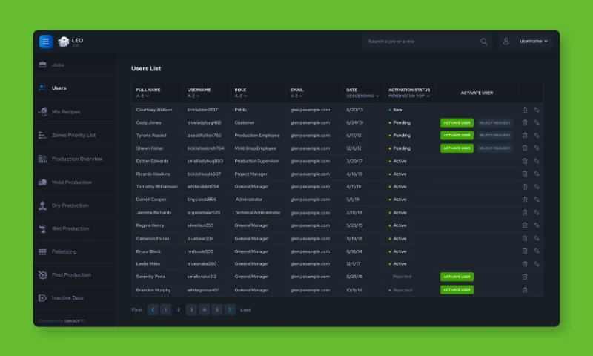Delete Cameron Flores via trash icon

click(x=525, y=238)
